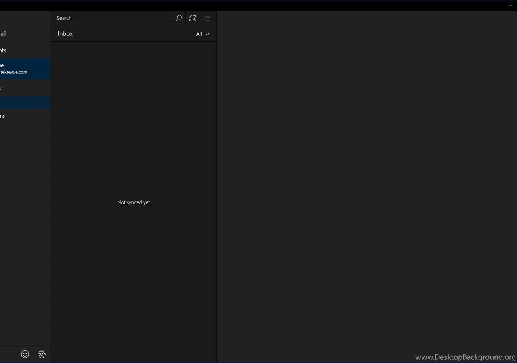The width and height of the screenshot is (517, 363).
Task: Select the highlighted folder below Folders
Action: (x=24, y=102)
